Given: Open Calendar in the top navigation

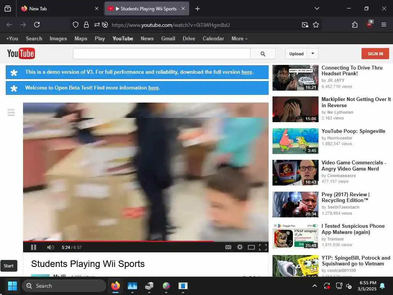Looking at the screenshot, I should tap(213, 39).
